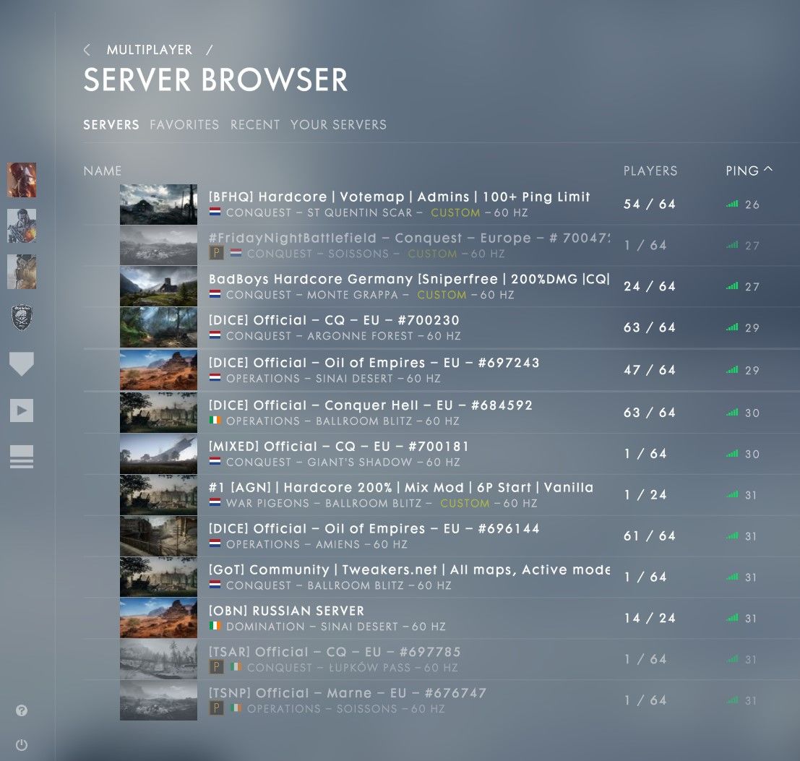Click the Ireland flag on OBN RUSSIAN SERVER
Screen dimensions: 800x761
[215, 626]
